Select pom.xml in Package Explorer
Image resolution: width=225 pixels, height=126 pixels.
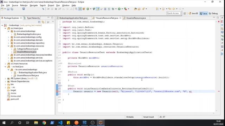point(14,99)
